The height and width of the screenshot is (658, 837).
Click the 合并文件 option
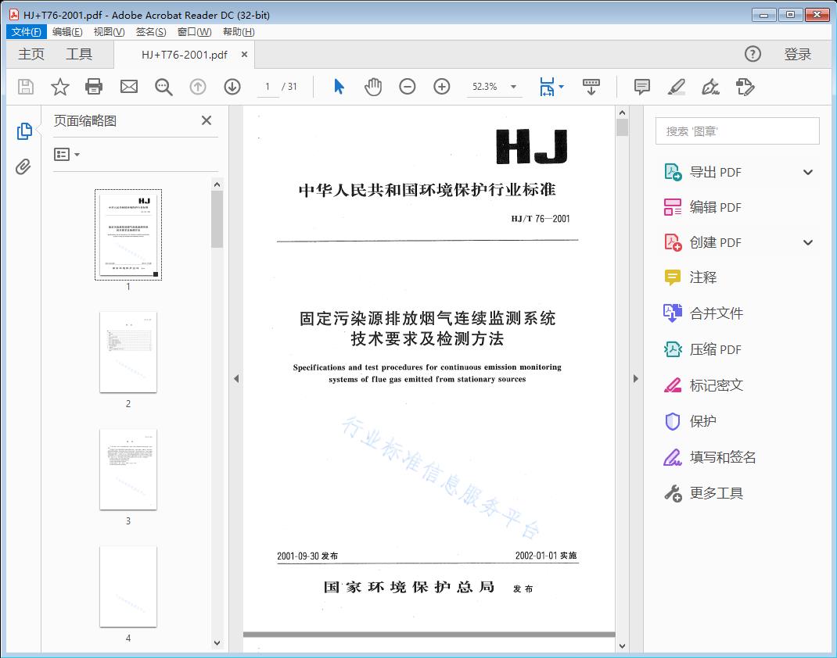(x=717, y=313)
